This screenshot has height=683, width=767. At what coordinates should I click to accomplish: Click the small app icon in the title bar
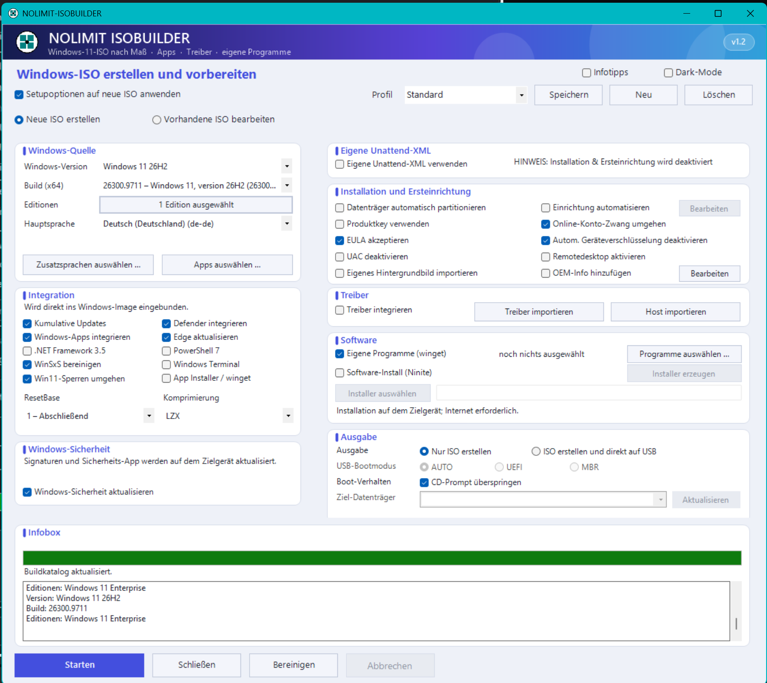click(13, 14)
